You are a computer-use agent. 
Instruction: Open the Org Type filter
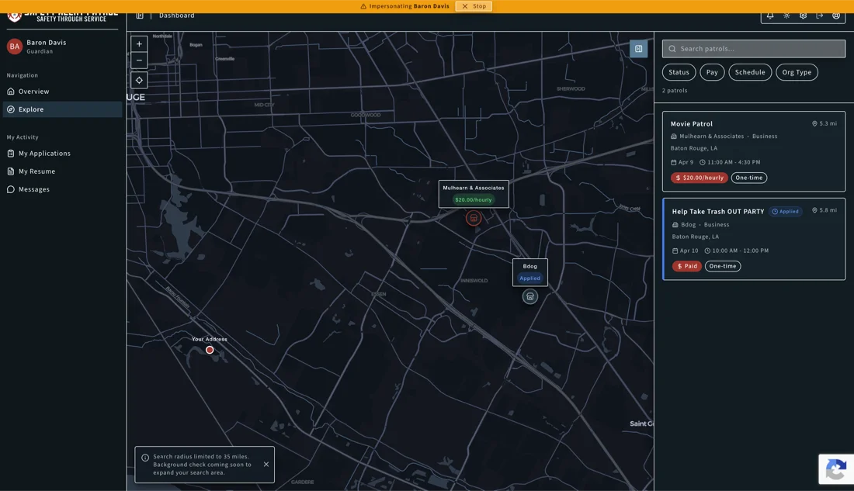click(797, 72)
